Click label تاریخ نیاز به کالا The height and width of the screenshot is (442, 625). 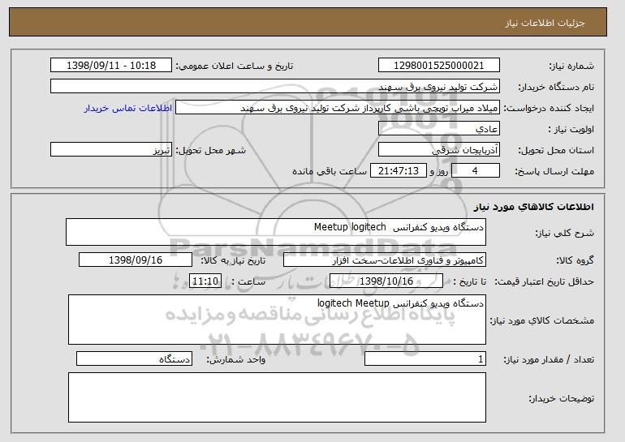click(x=233, y=260)
